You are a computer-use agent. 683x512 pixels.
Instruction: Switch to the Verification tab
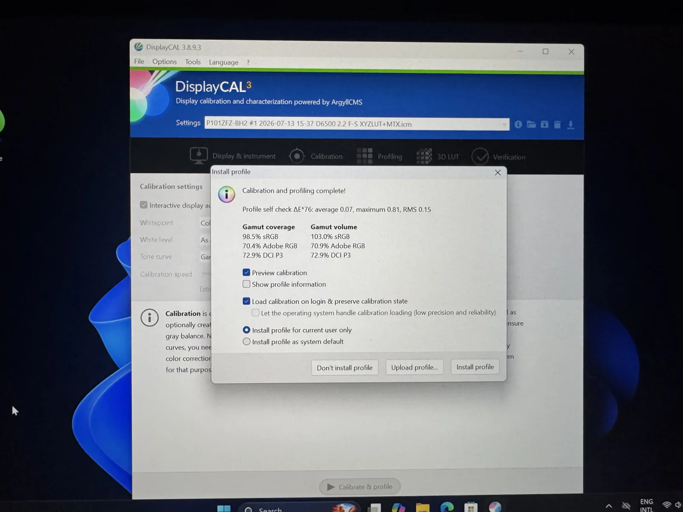pos(499,157)
